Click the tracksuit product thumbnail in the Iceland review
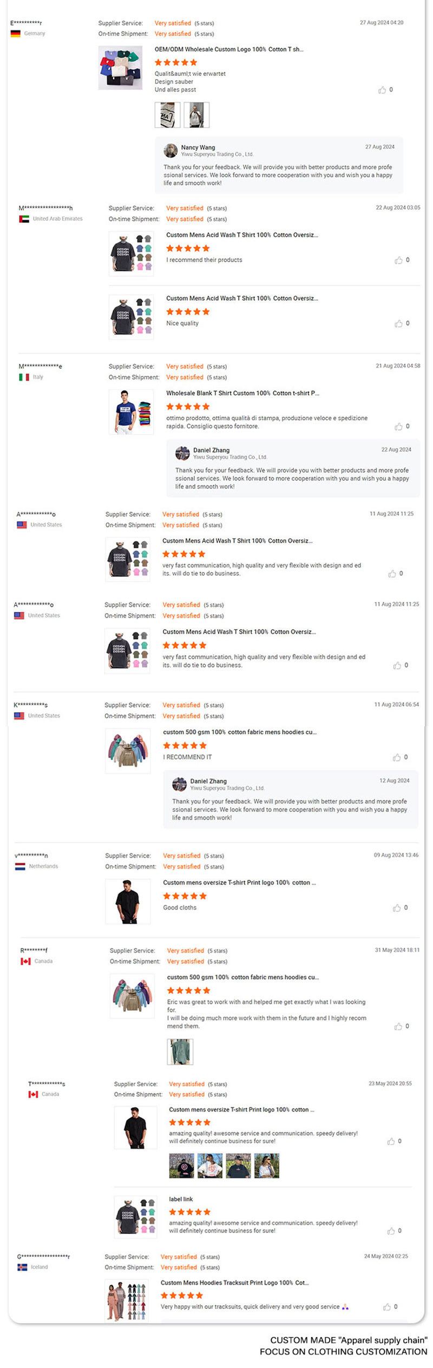The width and height of the screenshot is (433, 1368). [127, 1301]
